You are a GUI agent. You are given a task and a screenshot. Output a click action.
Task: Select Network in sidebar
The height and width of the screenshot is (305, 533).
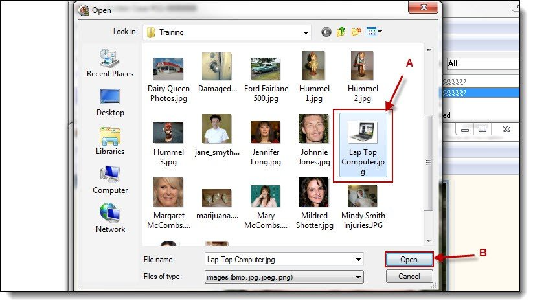110,218
